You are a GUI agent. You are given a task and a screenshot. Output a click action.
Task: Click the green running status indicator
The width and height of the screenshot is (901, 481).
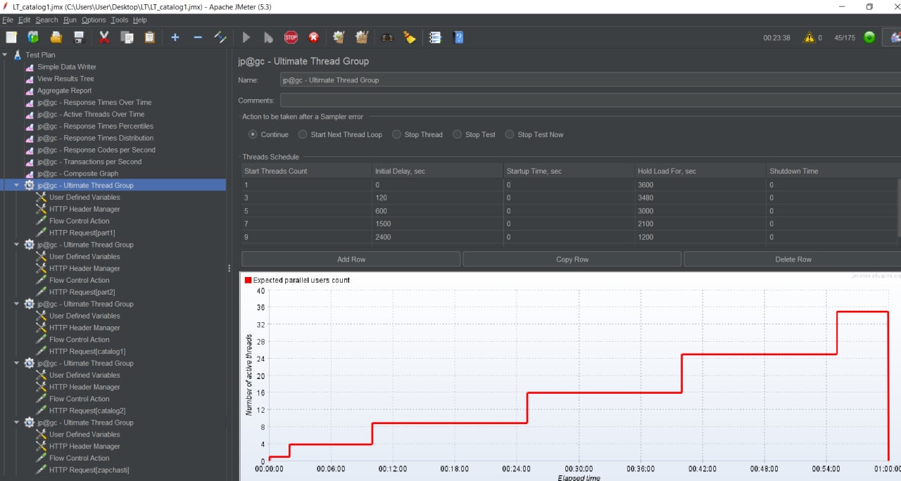(869, 37)
